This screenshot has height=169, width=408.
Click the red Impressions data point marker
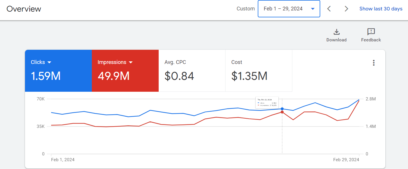pos(282,112)
